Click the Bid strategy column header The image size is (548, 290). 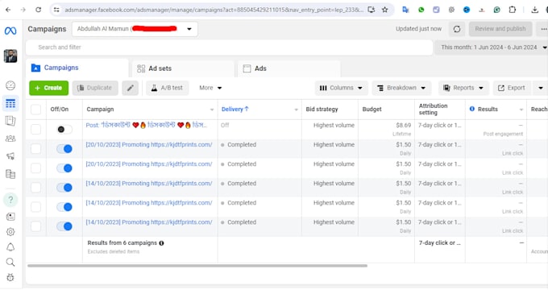point(322,110)
